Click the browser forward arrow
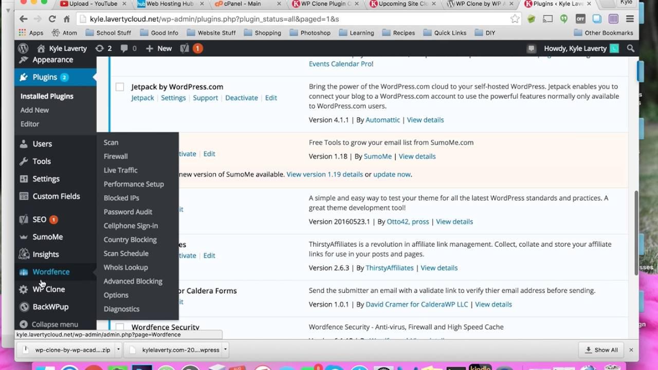The width and height of the screenshot is (658, 370). tap(38, 19)
